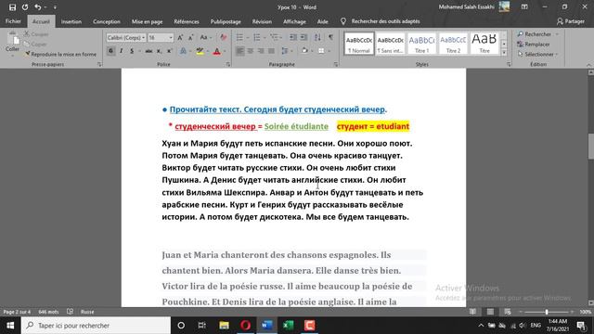Open the Sélectionner dropdown
This screenshot has height=334, width=594.
tap(538, 54)
